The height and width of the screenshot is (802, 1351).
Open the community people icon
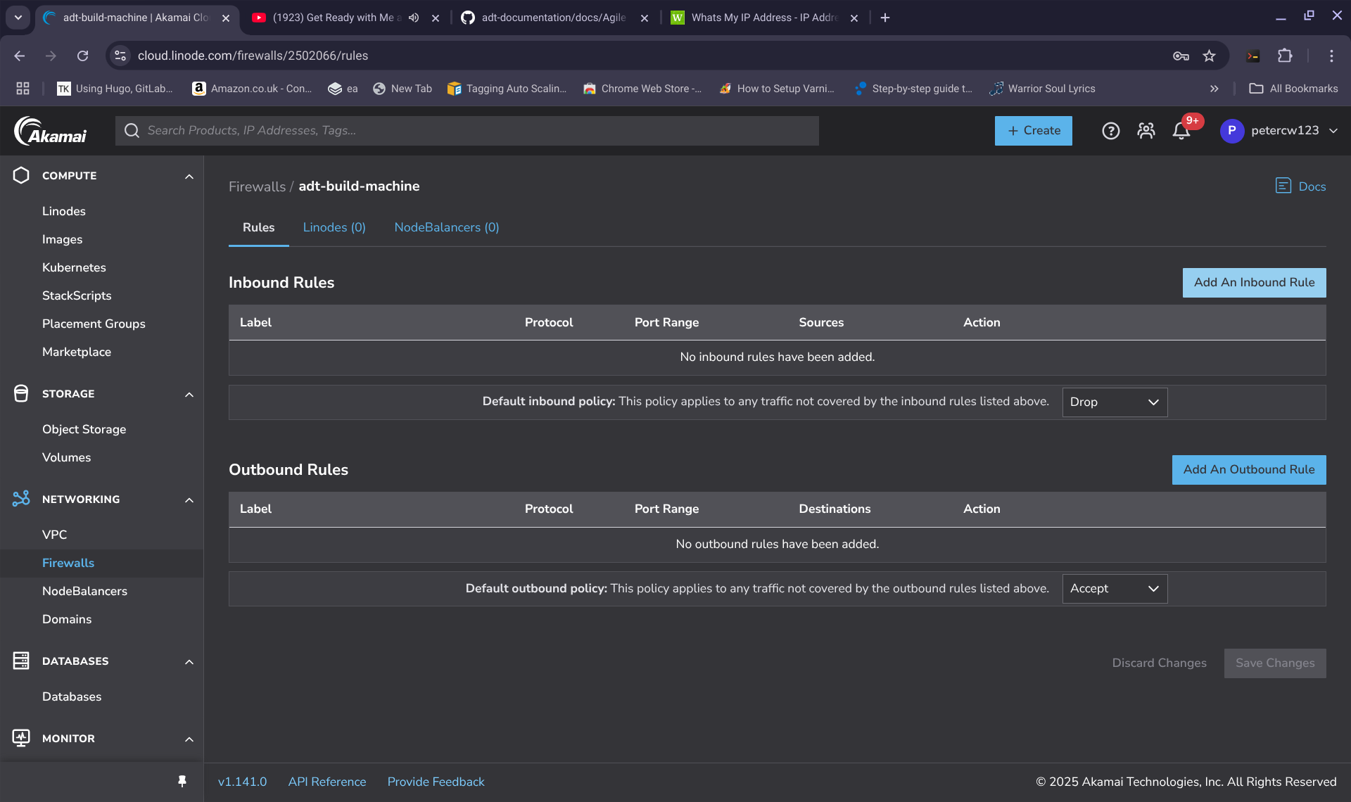(x=1146, y=131)
